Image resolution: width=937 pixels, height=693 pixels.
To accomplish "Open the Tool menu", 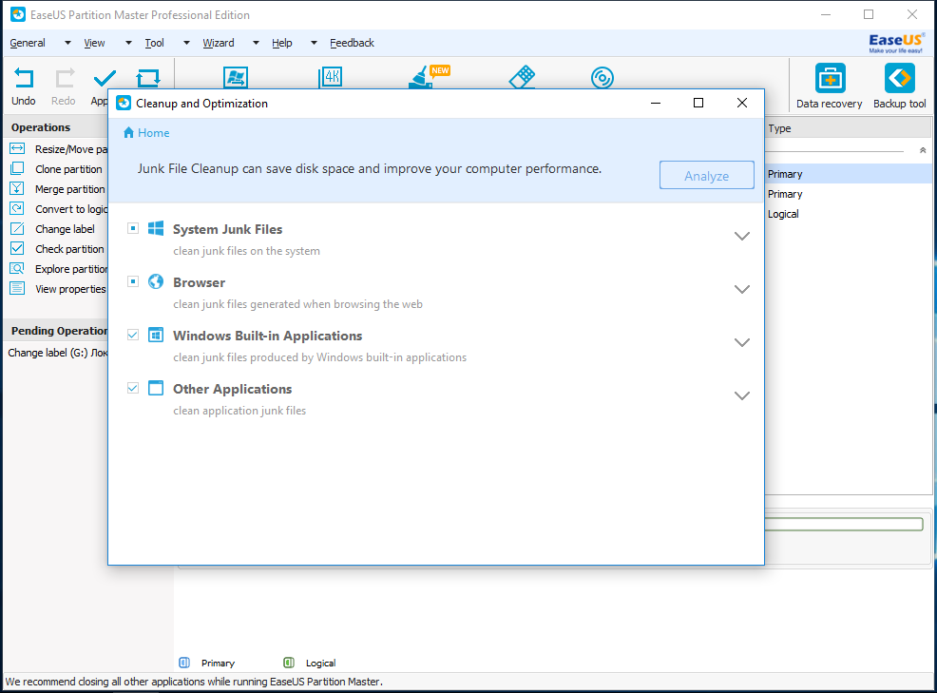I will tap(154, 43).
